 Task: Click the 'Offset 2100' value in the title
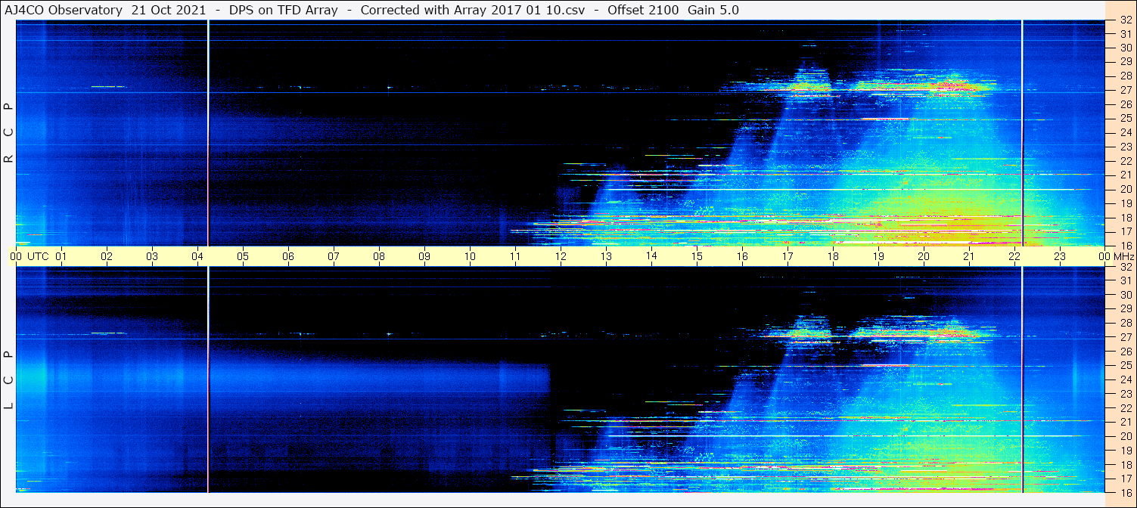(643, 10)
